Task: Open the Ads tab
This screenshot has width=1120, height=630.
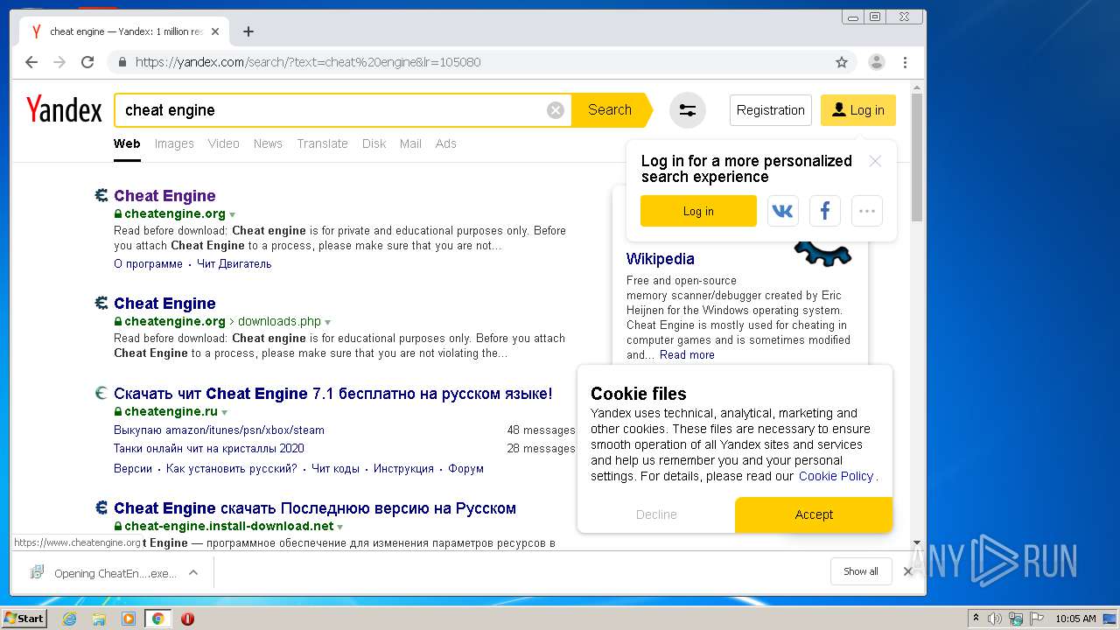Action: click(446, 143)
